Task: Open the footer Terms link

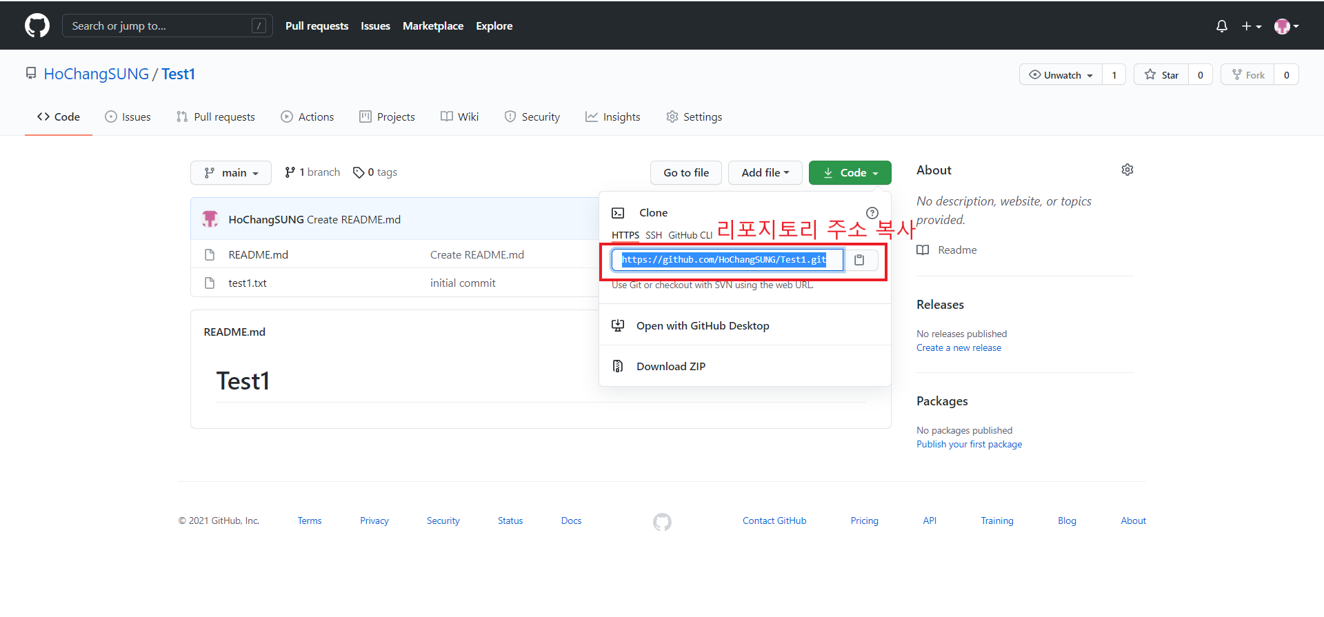Action: (x=310, y=520)
